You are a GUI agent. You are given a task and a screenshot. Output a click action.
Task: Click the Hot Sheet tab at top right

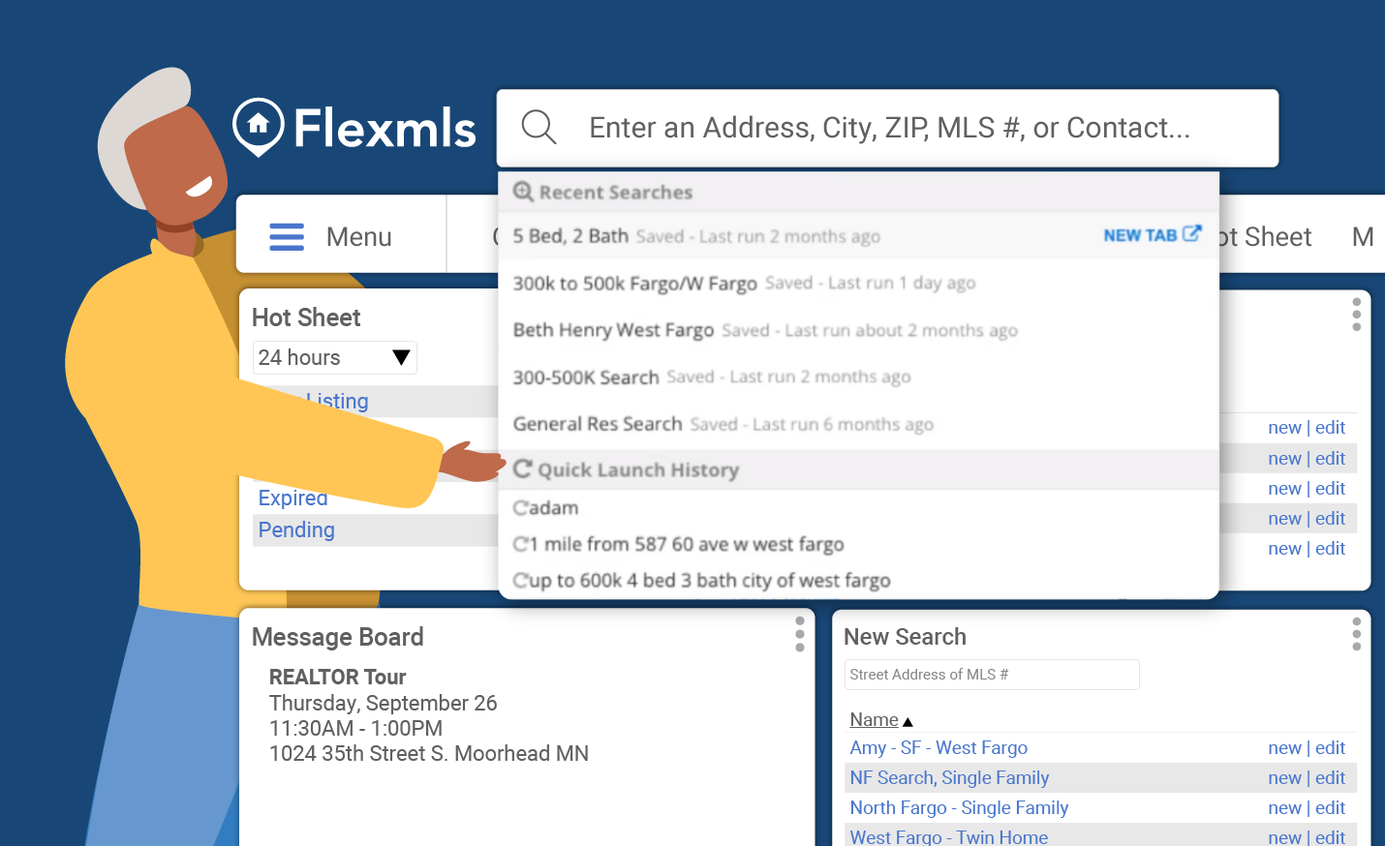1263,237
